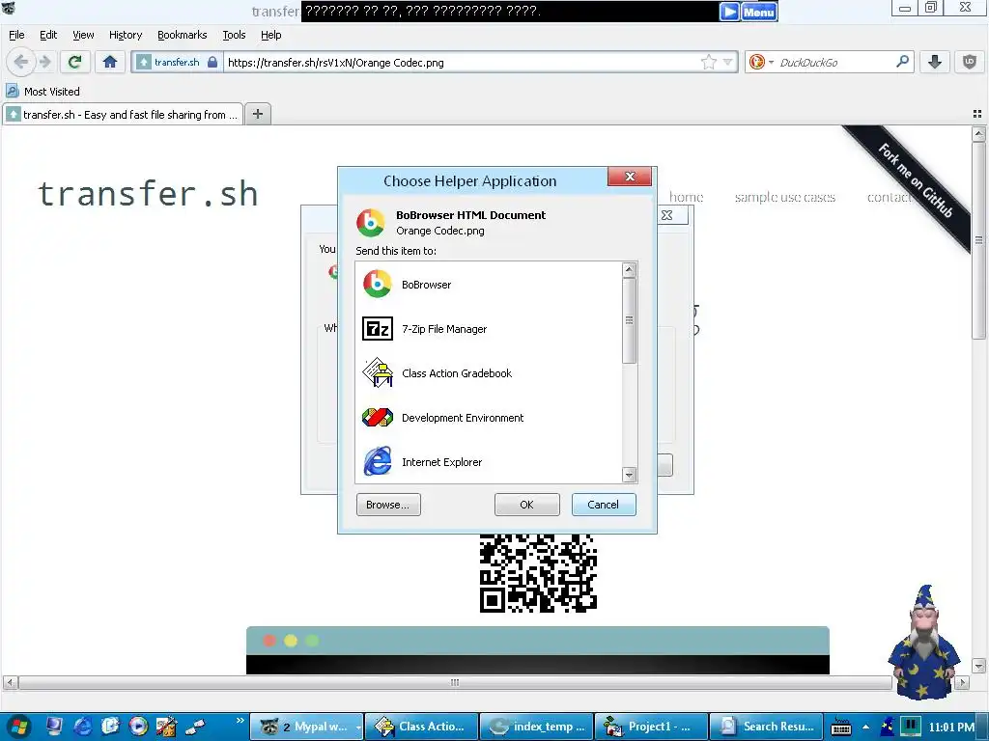The width and height of the screenshot is (989, 741).
Task: Open the on-screen keyboard tray icon
Action: pos(841,727)
